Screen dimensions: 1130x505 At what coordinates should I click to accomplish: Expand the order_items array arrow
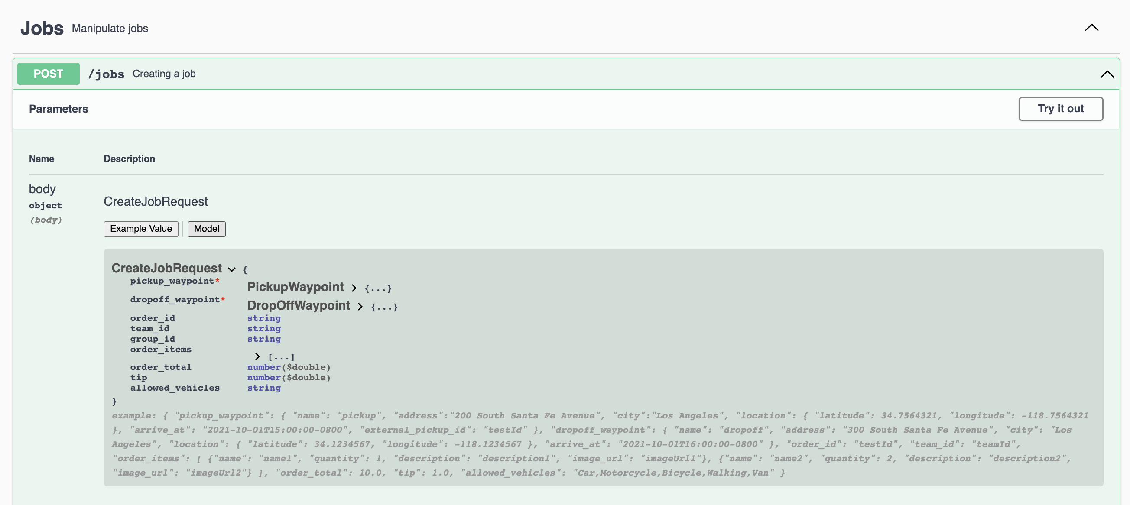[x=257, y=356]
